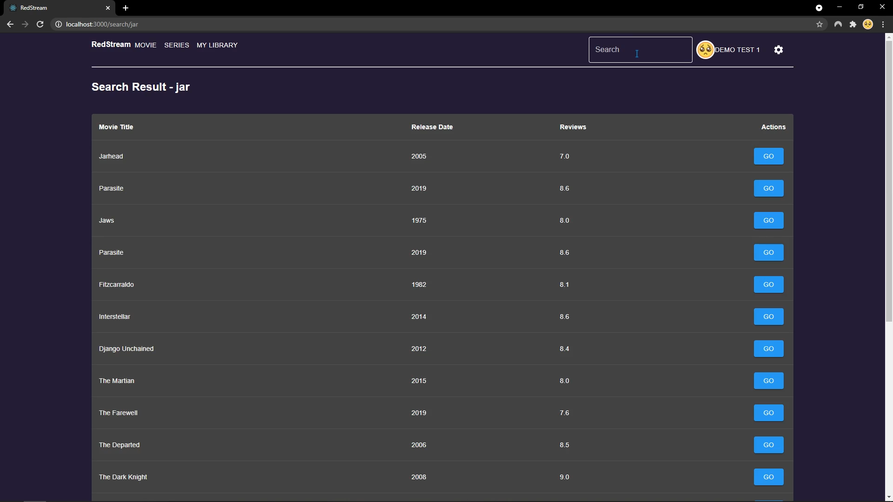Open Chrome three-dot menu
The width and height of the screenshot is (893, 502).
click(x=883, y=24)
